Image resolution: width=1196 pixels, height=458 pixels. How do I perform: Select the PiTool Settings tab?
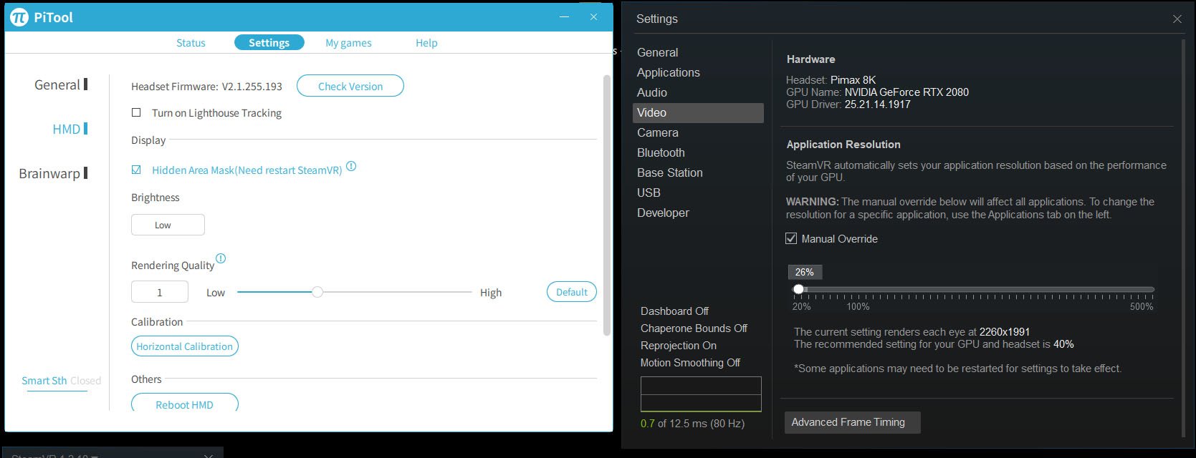pos(269,43)
